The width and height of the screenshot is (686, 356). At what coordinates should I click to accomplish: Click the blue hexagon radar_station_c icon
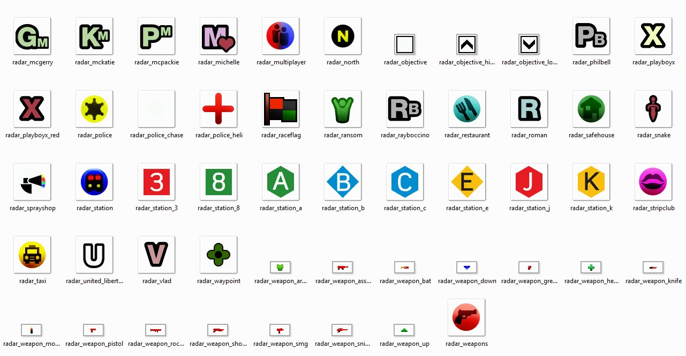tap(405, 182)
